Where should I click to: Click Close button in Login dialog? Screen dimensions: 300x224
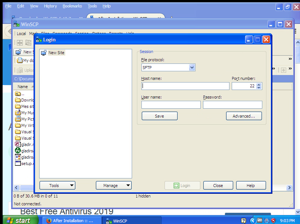pos(218,186)
